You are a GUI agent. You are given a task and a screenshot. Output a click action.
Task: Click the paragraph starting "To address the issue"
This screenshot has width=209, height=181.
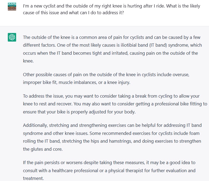115,104
